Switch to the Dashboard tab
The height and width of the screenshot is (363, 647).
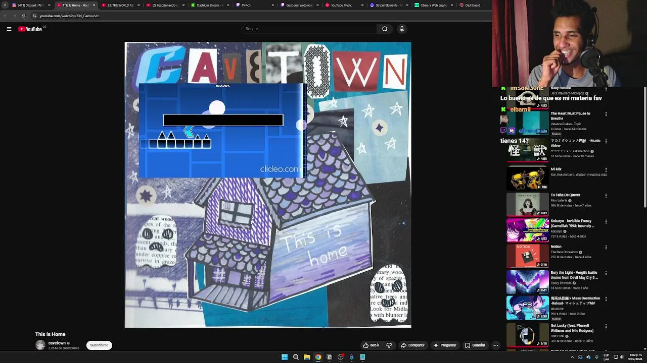pos(473,5)
